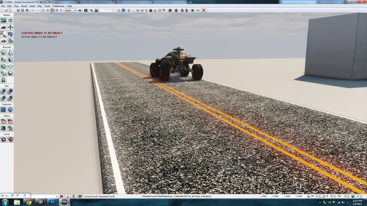The image size is (367, 206).
Task: Click the Windows Start button
Action: [5, 202]
